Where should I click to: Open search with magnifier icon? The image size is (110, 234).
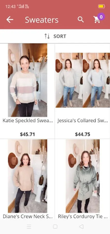81,19
